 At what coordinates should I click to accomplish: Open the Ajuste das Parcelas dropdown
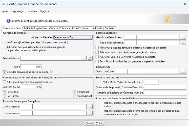pyautogui.click(x=73, y=37)
